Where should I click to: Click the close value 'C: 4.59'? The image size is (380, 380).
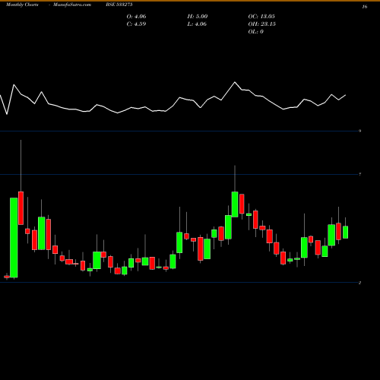136,24
